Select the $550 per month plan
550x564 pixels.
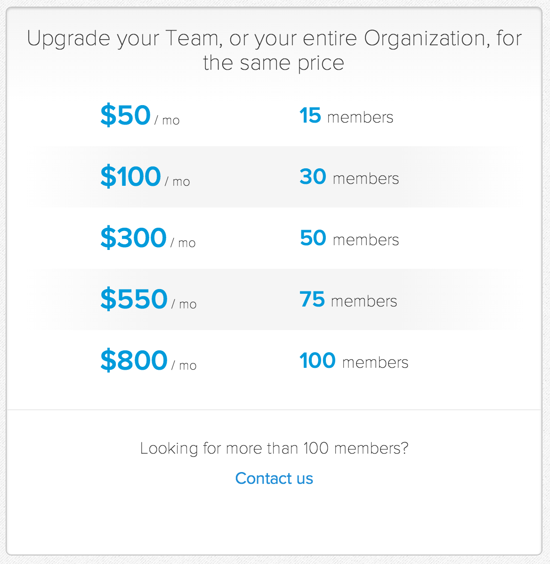134,299
